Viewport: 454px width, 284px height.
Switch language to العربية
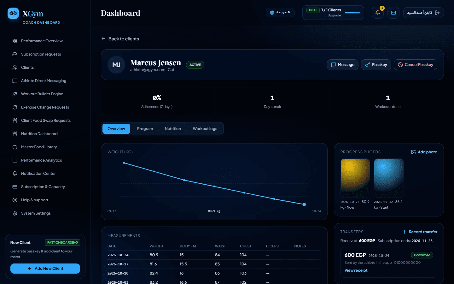280,13
